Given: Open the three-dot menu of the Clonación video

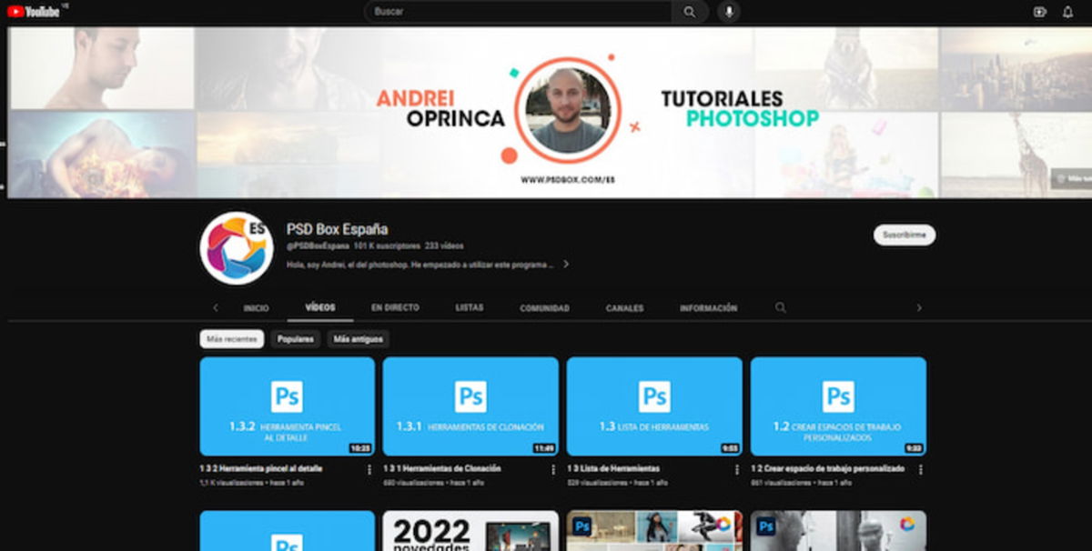Looking at the screenshot, I should 552,469.
